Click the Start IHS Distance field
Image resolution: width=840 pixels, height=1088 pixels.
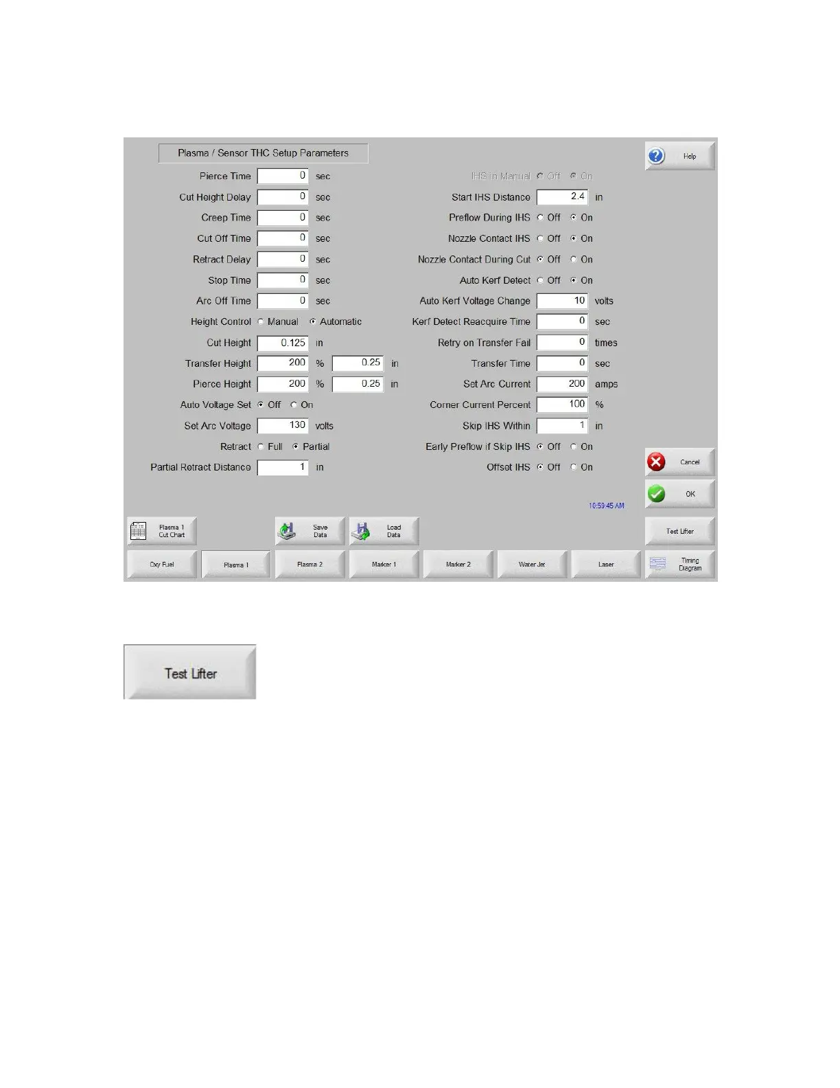pyautogui.click(x=562, y=197)
